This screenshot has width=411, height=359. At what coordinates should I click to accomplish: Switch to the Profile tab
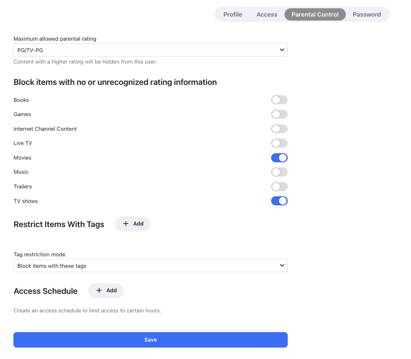click(233, 15)
